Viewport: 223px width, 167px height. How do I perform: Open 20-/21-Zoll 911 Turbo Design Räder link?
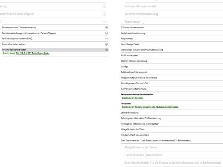33,53
